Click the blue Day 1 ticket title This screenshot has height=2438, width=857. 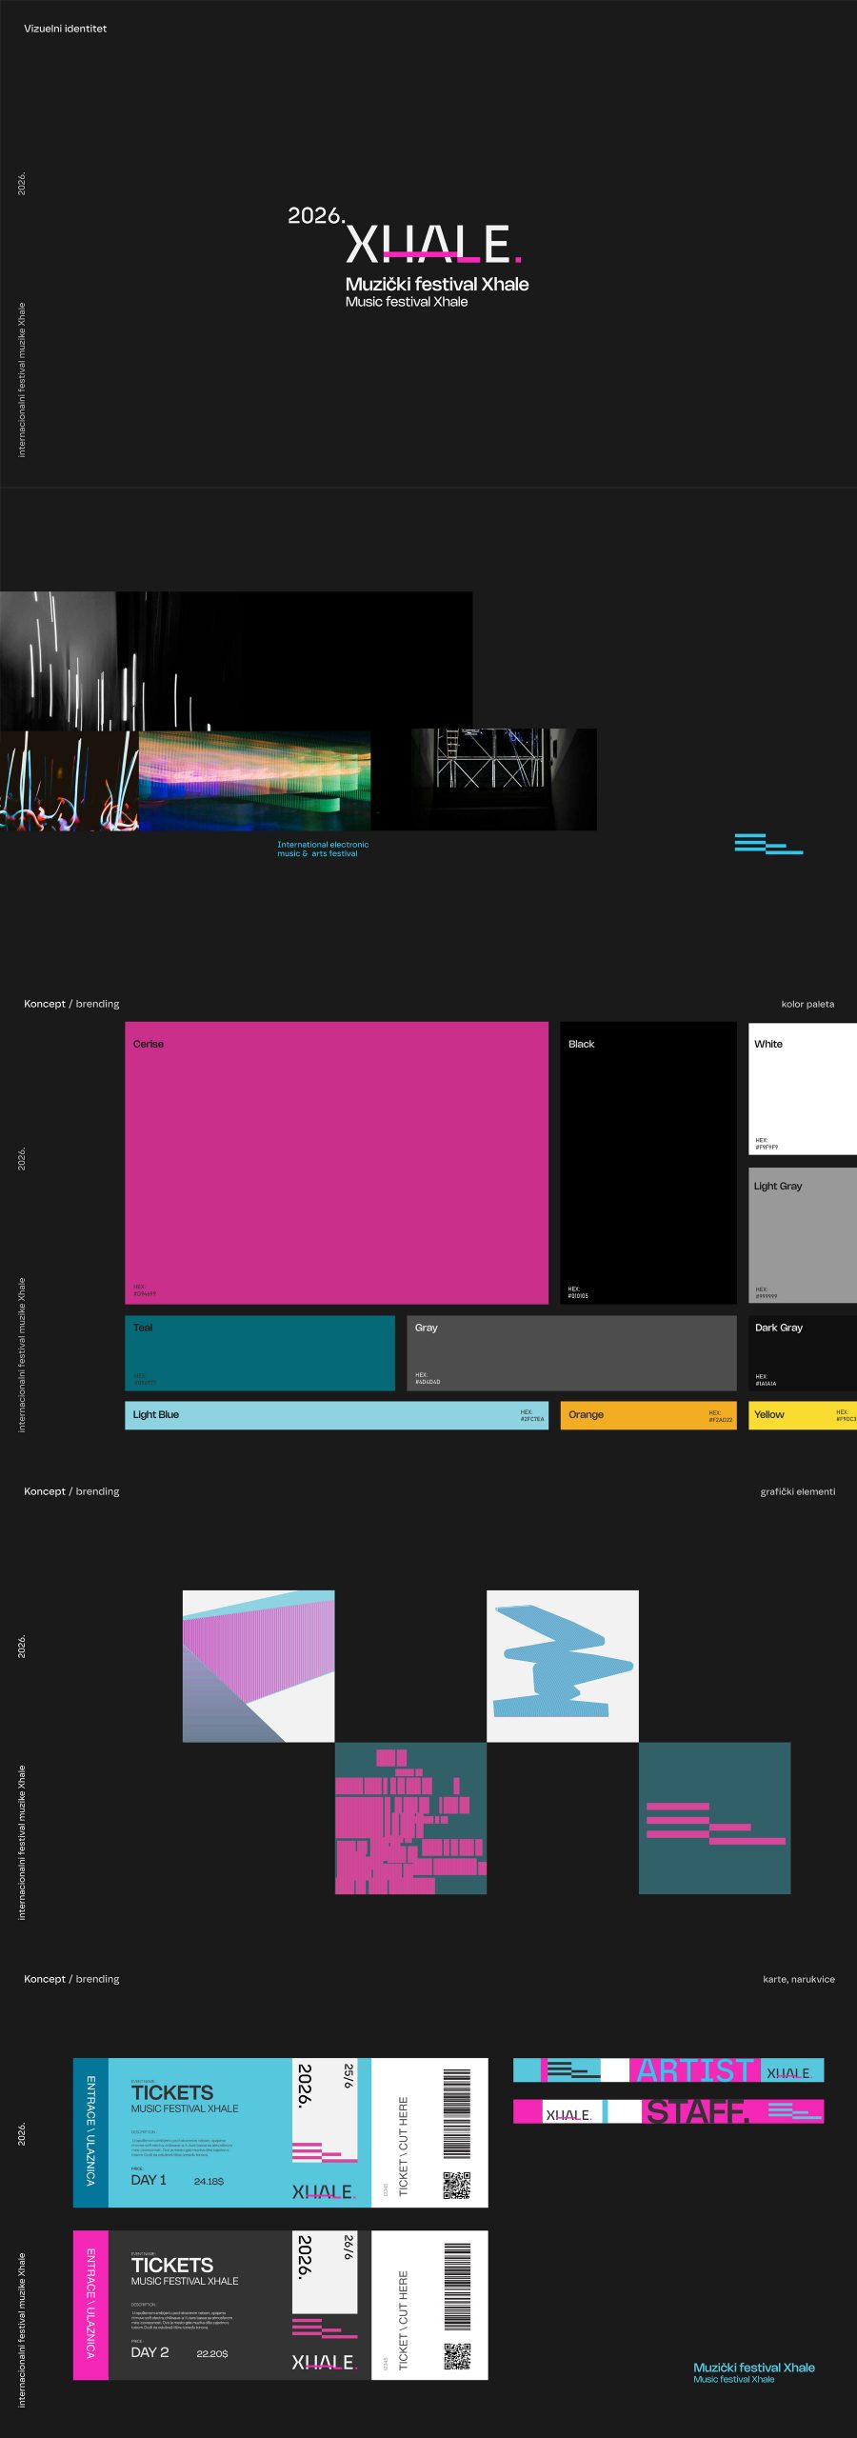click(x=172, y=2092)
